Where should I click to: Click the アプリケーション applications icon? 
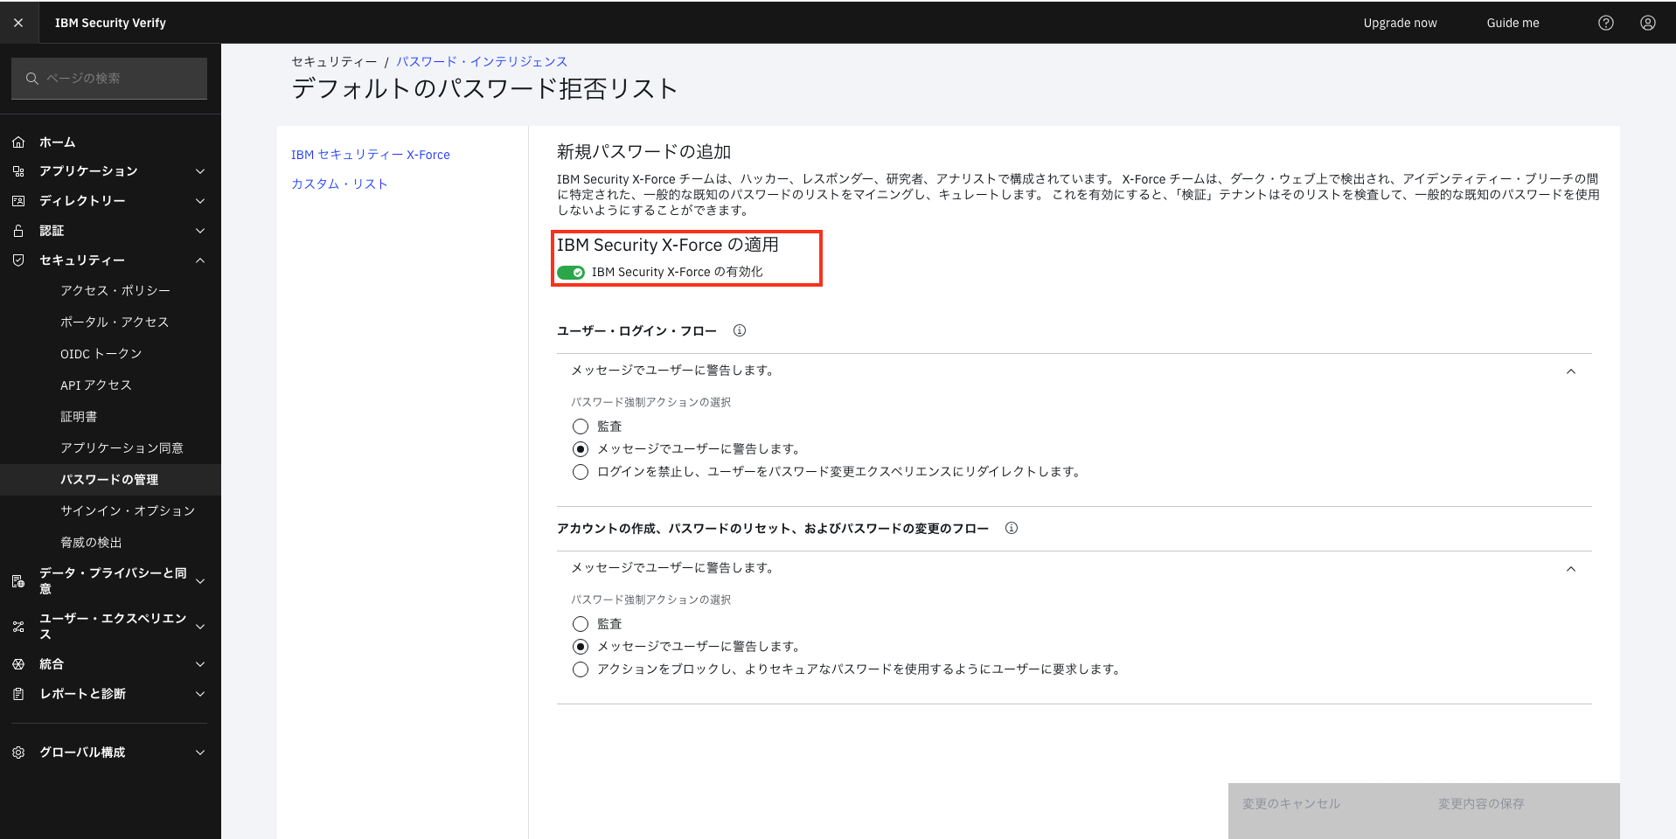click(x=18, y=171)
